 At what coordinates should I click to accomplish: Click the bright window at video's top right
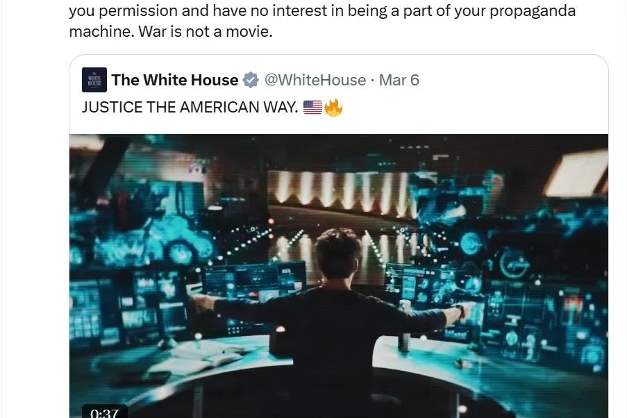click(578, 174)
